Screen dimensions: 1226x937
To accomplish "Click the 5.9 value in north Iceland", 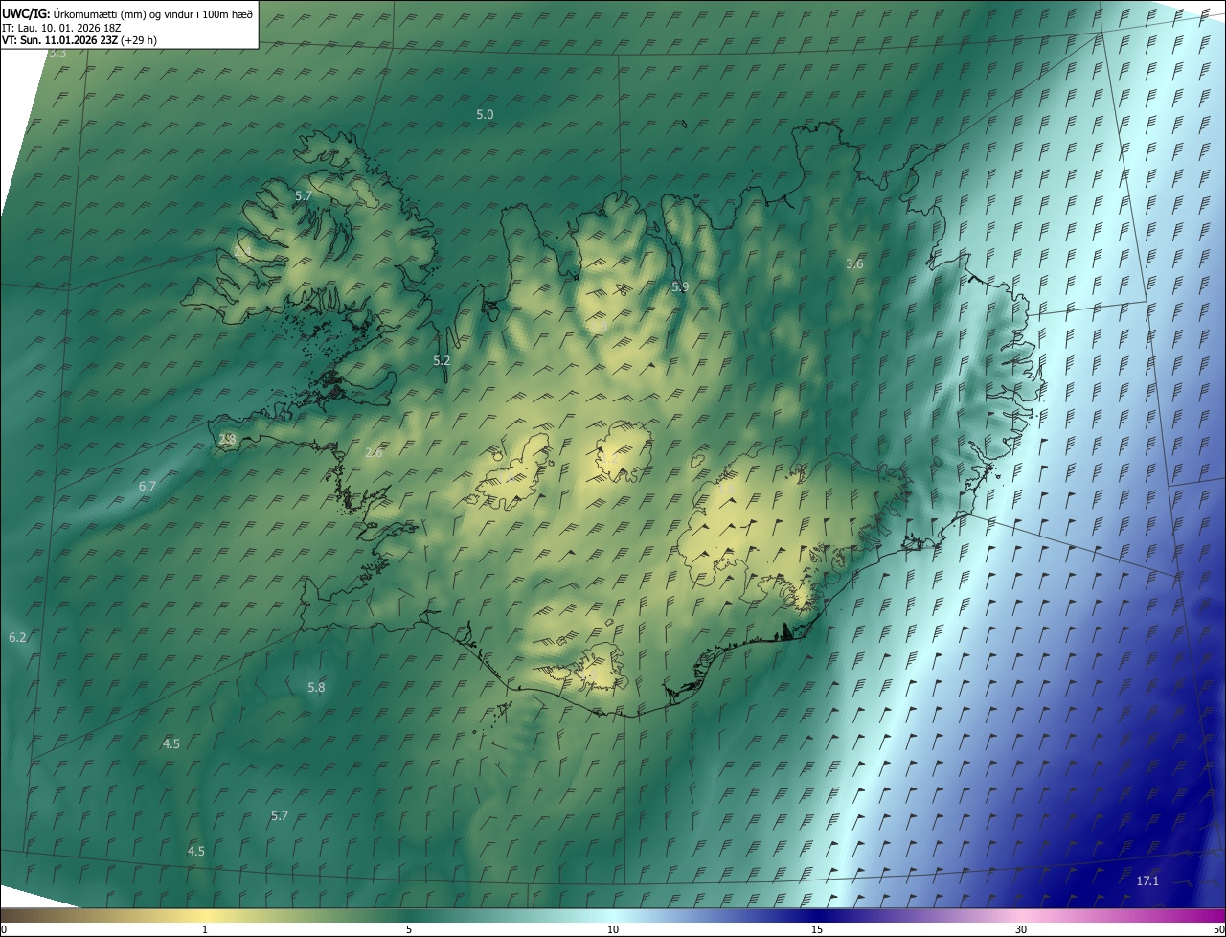I will coord(680,286).
